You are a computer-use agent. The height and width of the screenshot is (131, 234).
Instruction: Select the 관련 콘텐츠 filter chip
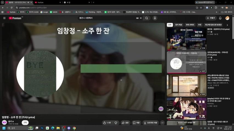point(190,25)
